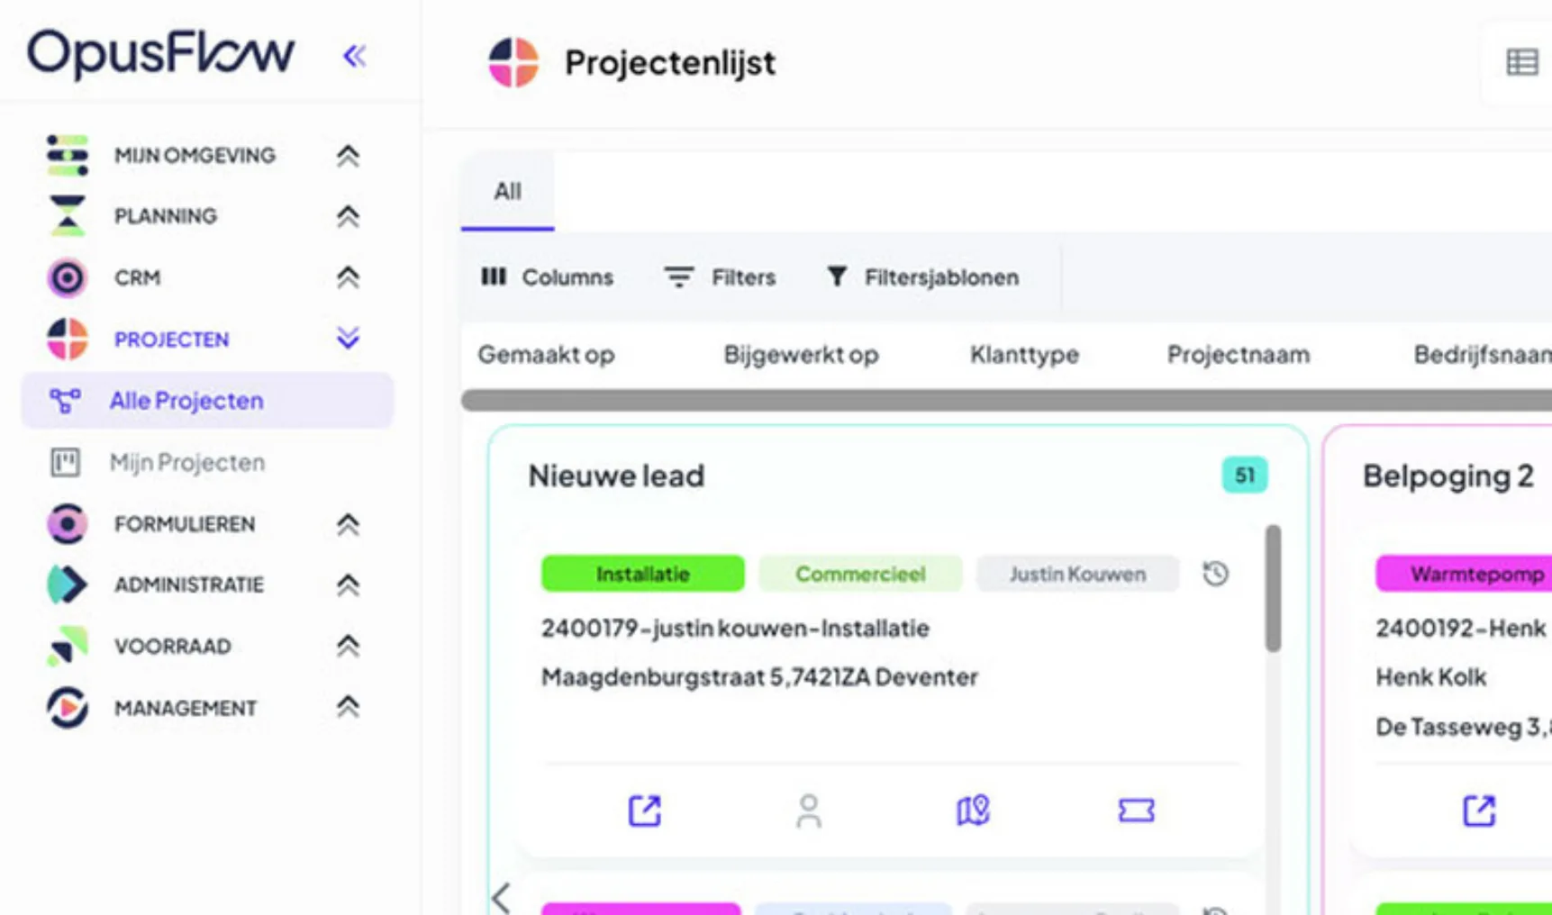
Task: Collapse sidebar with double-chevron icon
Action: (x=355, y=57)
